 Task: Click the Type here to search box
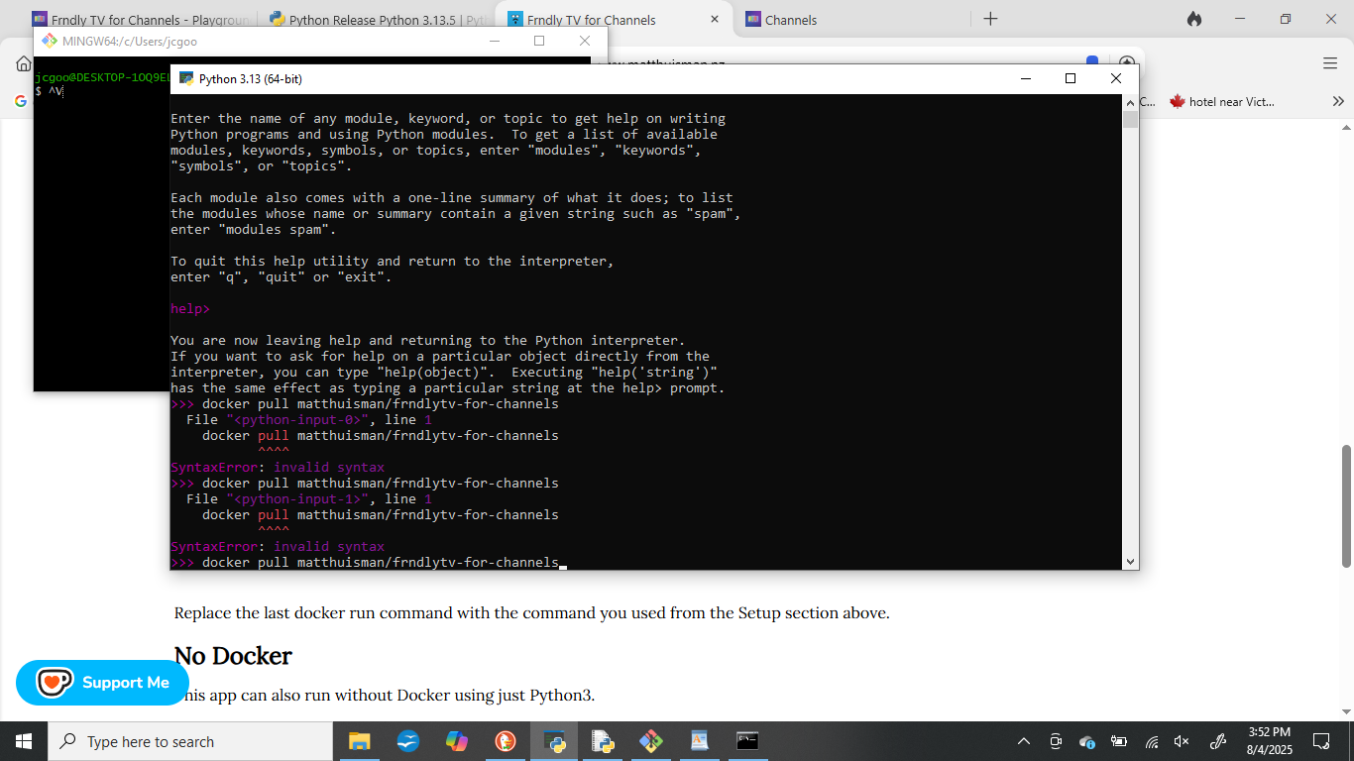[190, 741]
